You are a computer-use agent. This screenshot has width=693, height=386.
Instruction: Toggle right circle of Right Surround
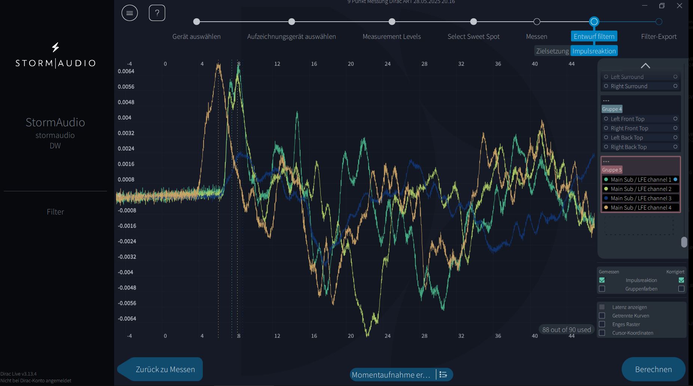(675, 86)
